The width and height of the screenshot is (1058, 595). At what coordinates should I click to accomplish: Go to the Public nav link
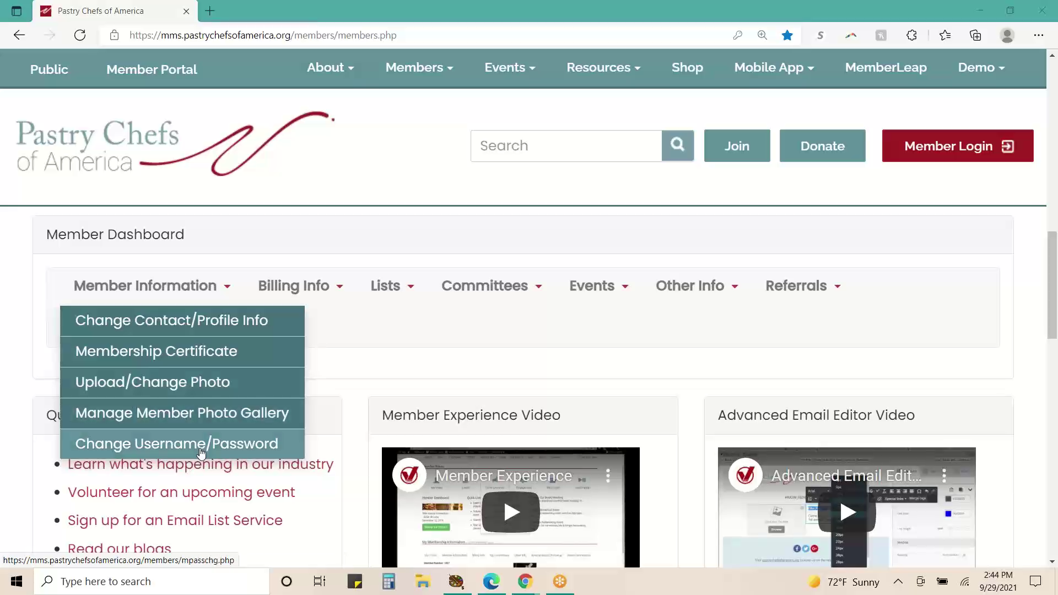49,69
